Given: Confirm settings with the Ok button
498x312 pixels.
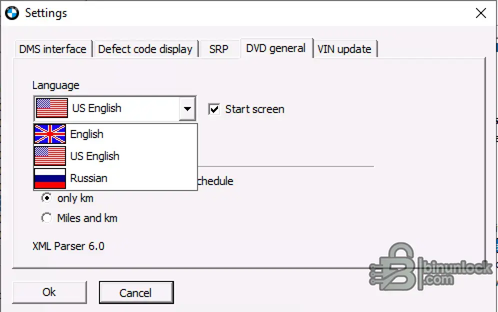Looking at the screenshot, I should (x=49, y=292).
